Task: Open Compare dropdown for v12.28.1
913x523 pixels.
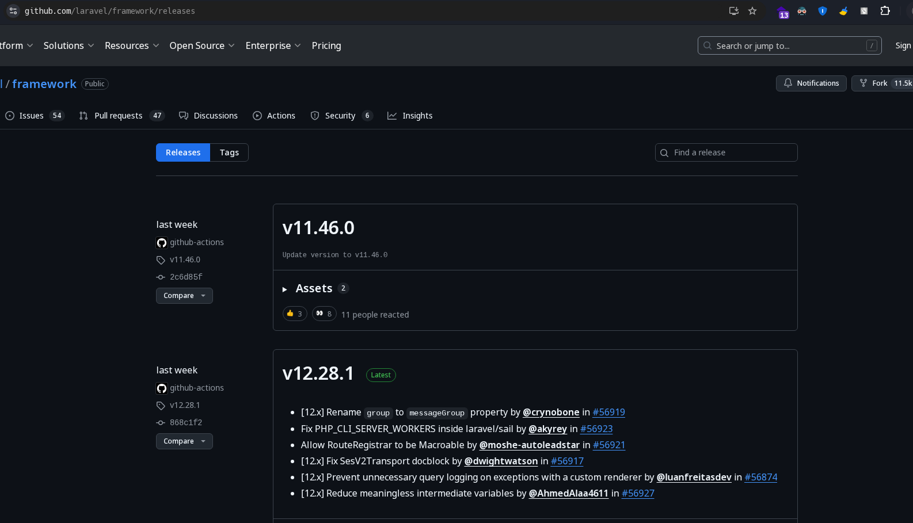Action: click(184, 441)
